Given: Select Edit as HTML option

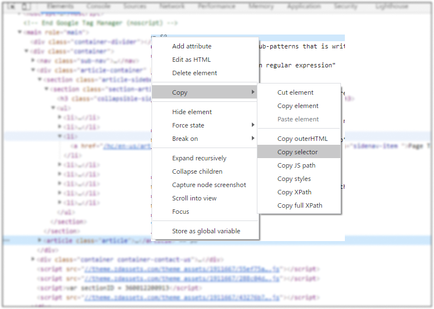Looking at the screenshot, I should 191,60.
